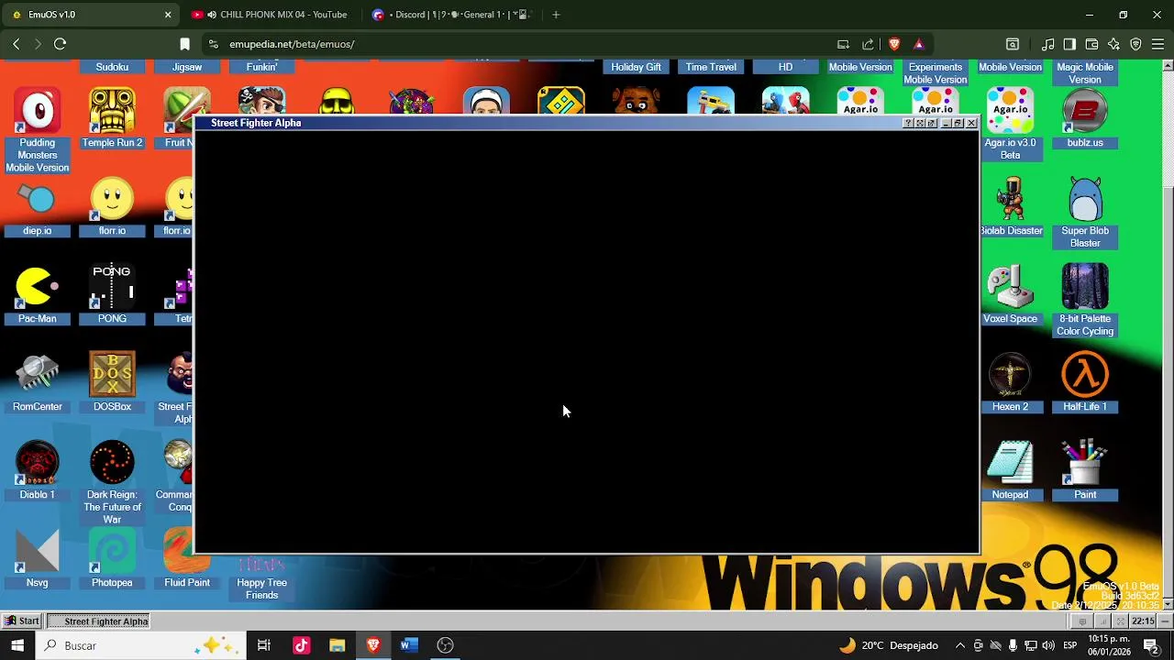Click the Brave Shields lion icon
1174x660 pixels.
pos(894,44)
